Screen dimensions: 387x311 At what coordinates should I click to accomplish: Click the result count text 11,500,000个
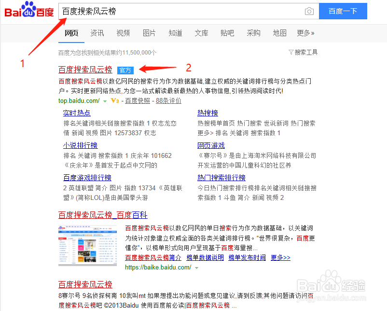click(139, 53)
